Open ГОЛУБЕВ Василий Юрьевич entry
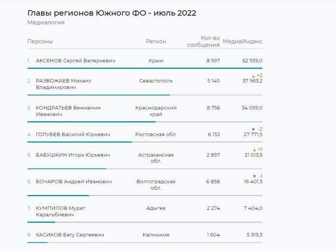This screenshot has height=249, width=336. click(x=73, y=134)
